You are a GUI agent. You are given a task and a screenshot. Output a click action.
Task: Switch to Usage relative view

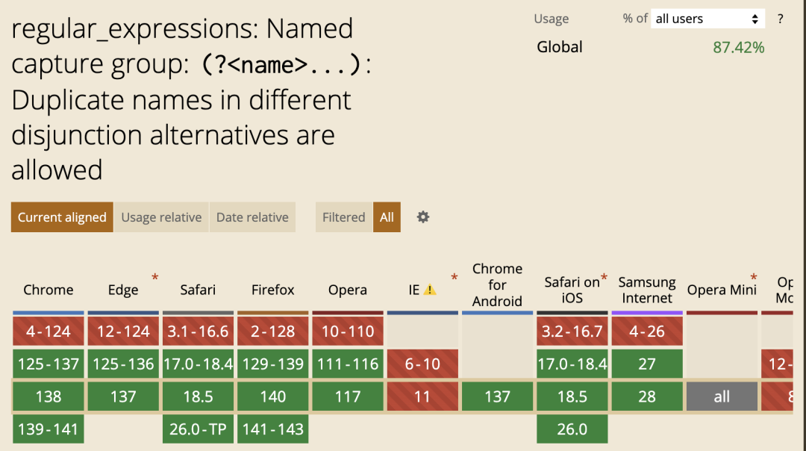(x=161, y=217)
